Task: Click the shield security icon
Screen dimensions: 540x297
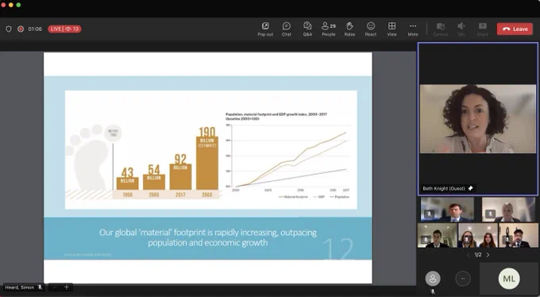Action: click(x=9, y=29)
